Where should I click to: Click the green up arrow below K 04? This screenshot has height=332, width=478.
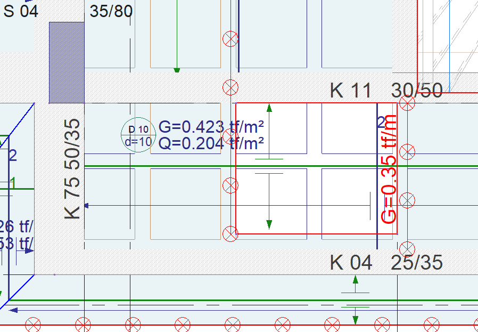click(355, 280)
